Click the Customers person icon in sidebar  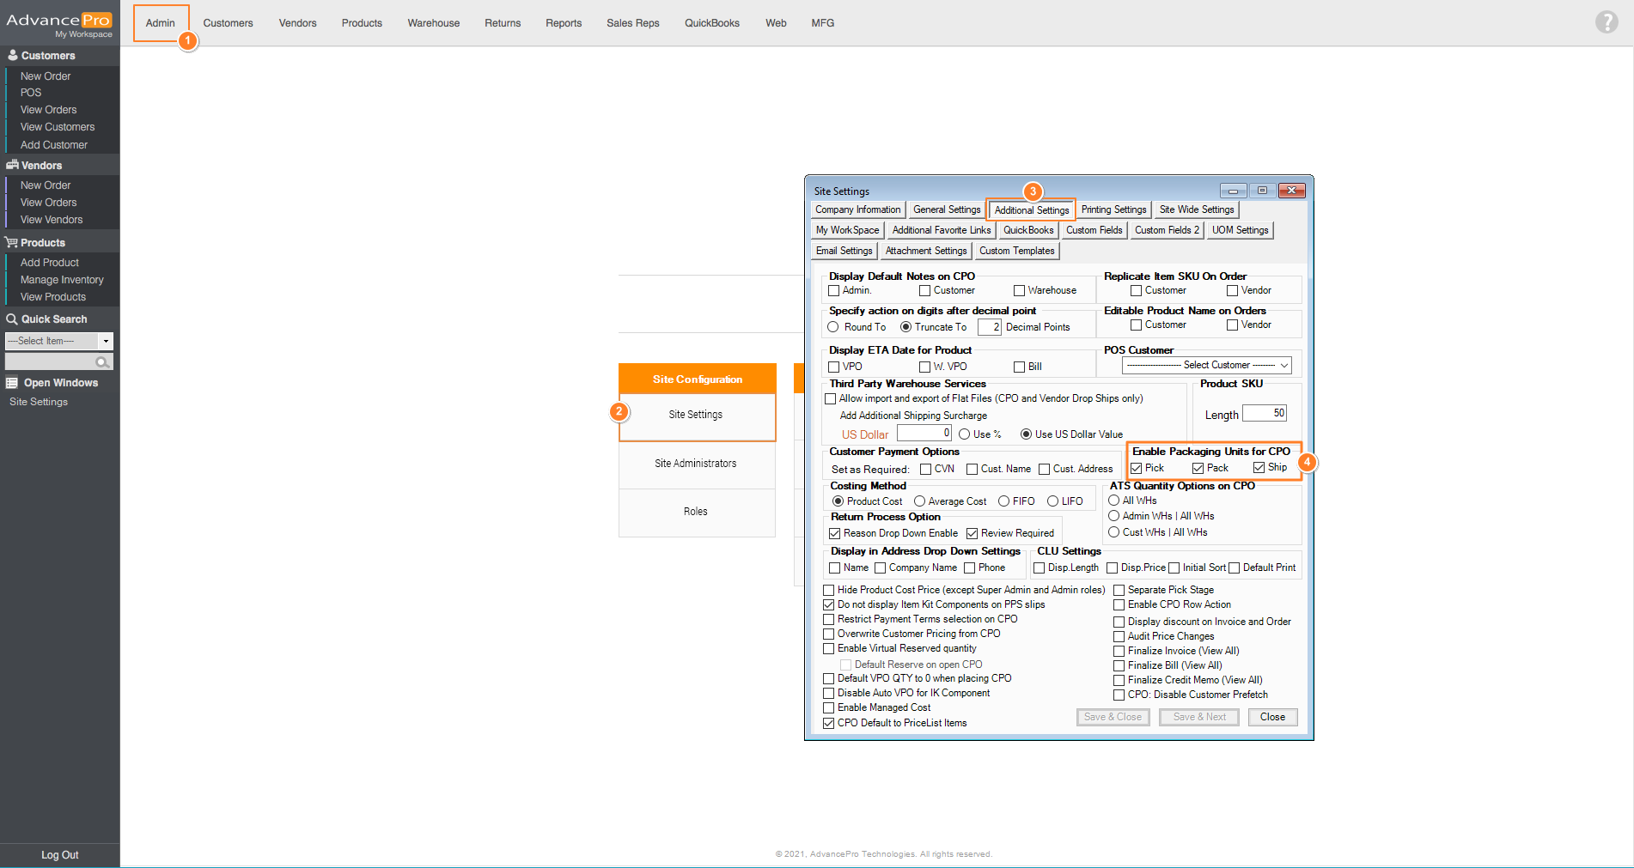(x=12, y=55)
